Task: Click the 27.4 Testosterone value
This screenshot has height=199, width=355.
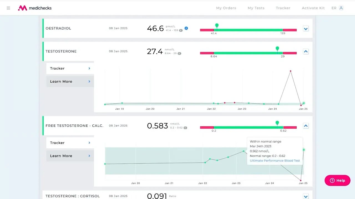Action: [155, 51]
